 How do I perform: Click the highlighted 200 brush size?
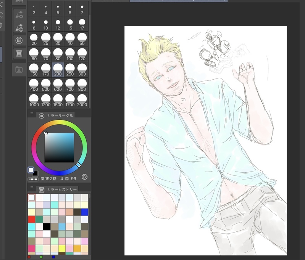[x=58, y=70]
